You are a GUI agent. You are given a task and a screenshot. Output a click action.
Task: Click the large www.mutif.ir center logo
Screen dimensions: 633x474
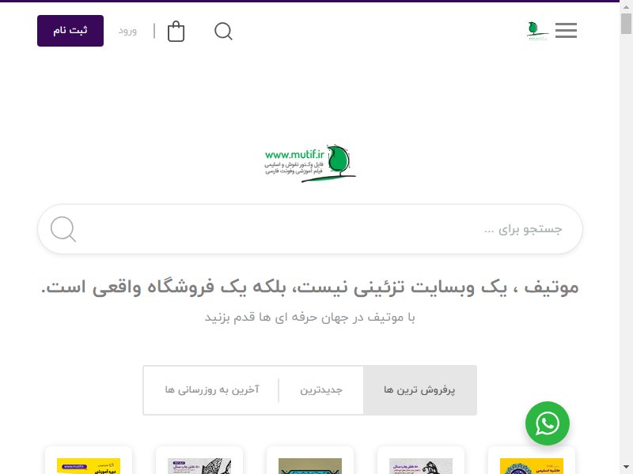point(309,164)
